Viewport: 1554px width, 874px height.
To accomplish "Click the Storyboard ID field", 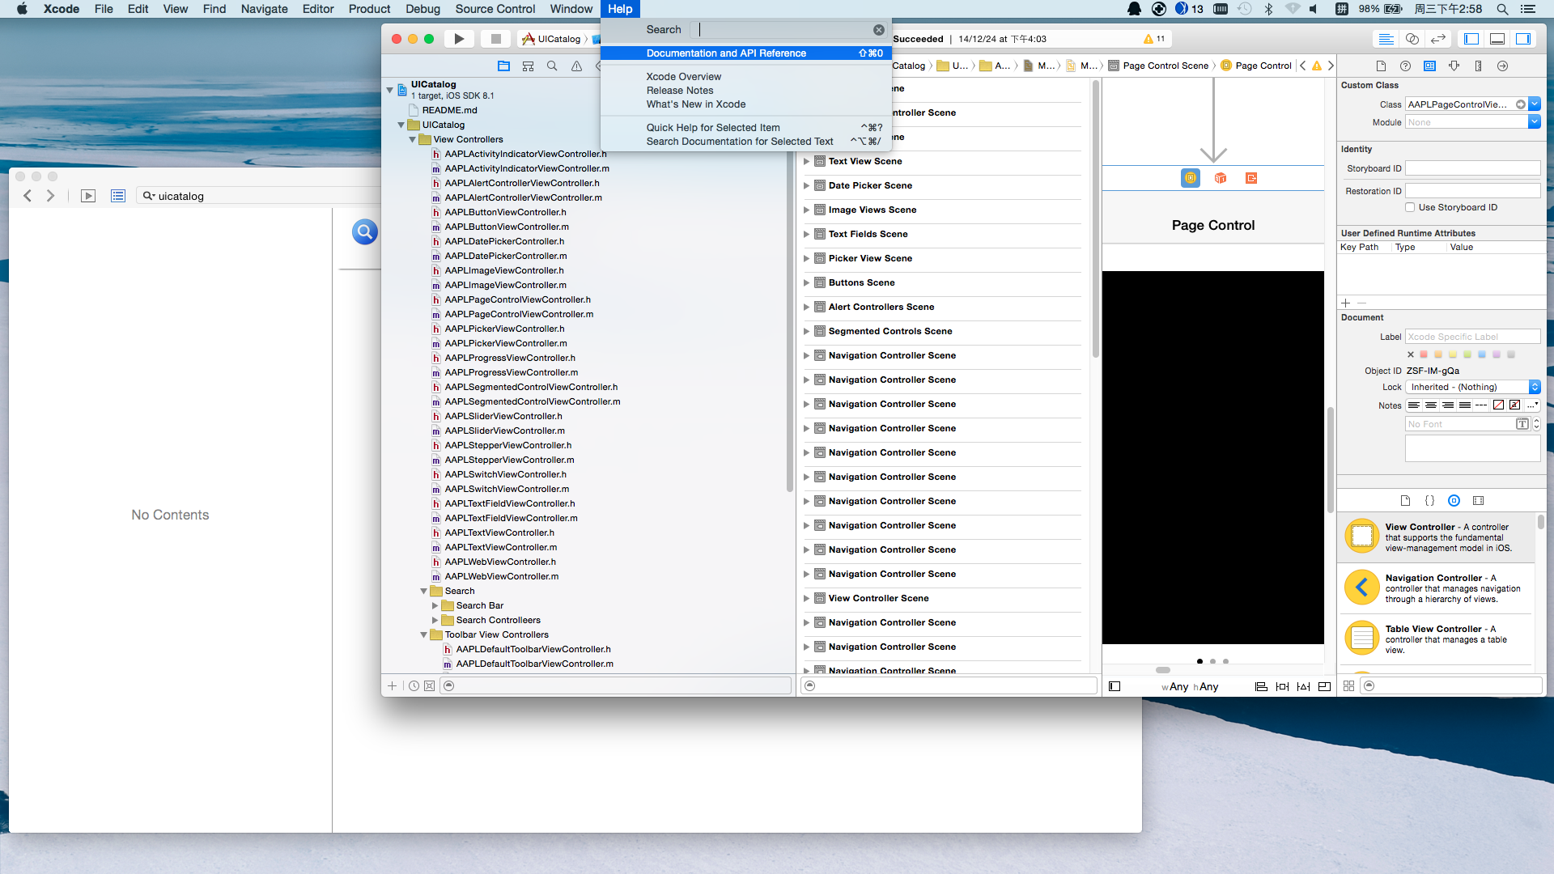I will tap(1473, 168).
